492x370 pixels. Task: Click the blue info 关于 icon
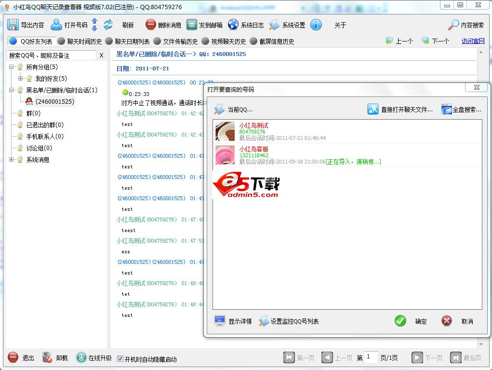point(316,25)
